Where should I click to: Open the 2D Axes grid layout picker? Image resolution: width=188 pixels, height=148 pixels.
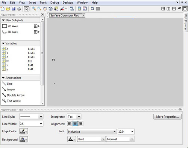click(37, 26)
